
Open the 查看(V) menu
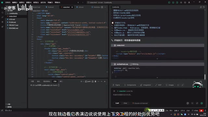(29, 3)
